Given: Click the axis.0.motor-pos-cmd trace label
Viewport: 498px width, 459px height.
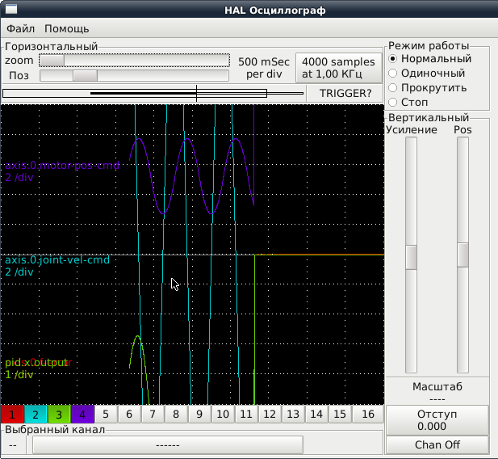Looking at the screenshot, I should 62,166.
